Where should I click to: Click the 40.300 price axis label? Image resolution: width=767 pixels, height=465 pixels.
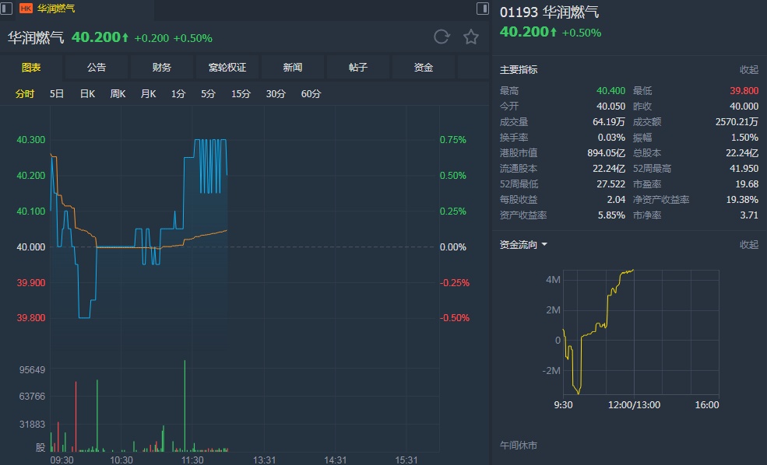31,140
